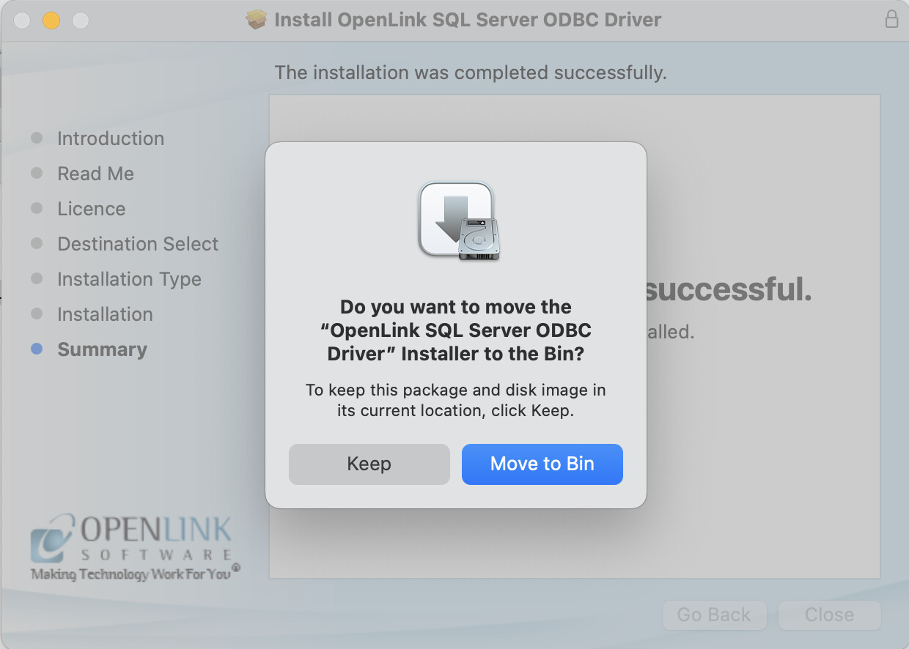
Task: Click the package box icon in title
Action: [x=256, y=20]
